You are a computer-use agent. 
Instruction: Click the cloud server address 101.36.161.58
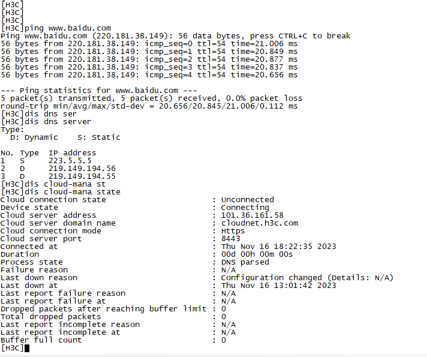coord(252,215)
